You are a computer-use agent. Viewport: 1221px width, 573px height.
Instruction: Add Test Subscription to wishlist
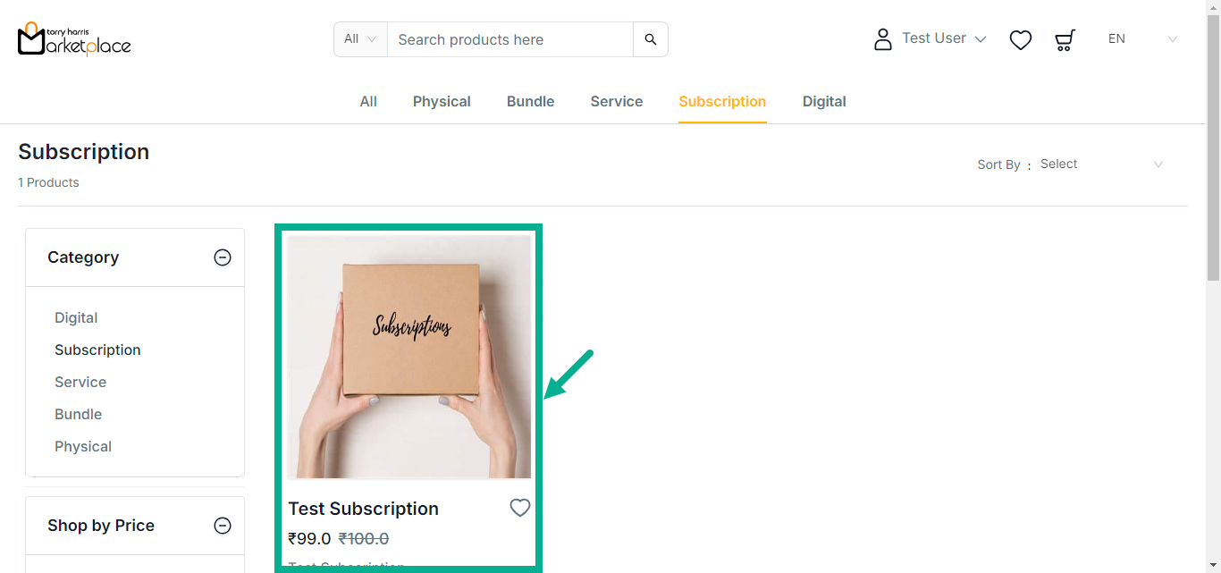point(520,508)
